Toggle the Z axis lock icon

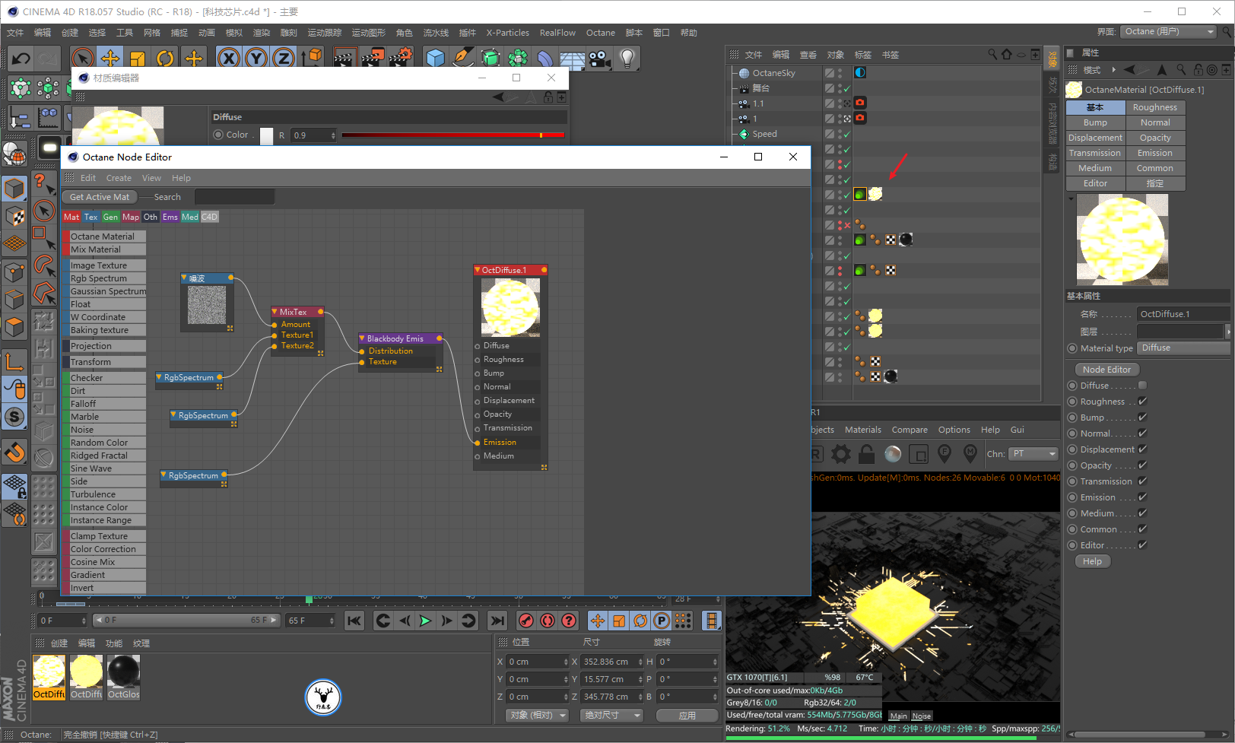[x=284, y=59]
